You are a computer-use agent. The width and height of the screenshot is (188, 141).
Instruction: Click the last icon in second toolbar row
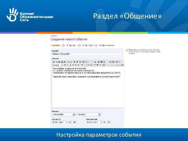coord(122,65)
